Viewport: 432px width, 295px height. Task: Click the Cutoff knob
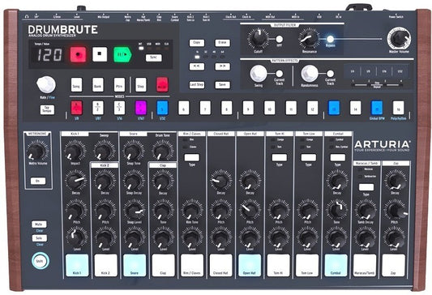pos(259,38)
